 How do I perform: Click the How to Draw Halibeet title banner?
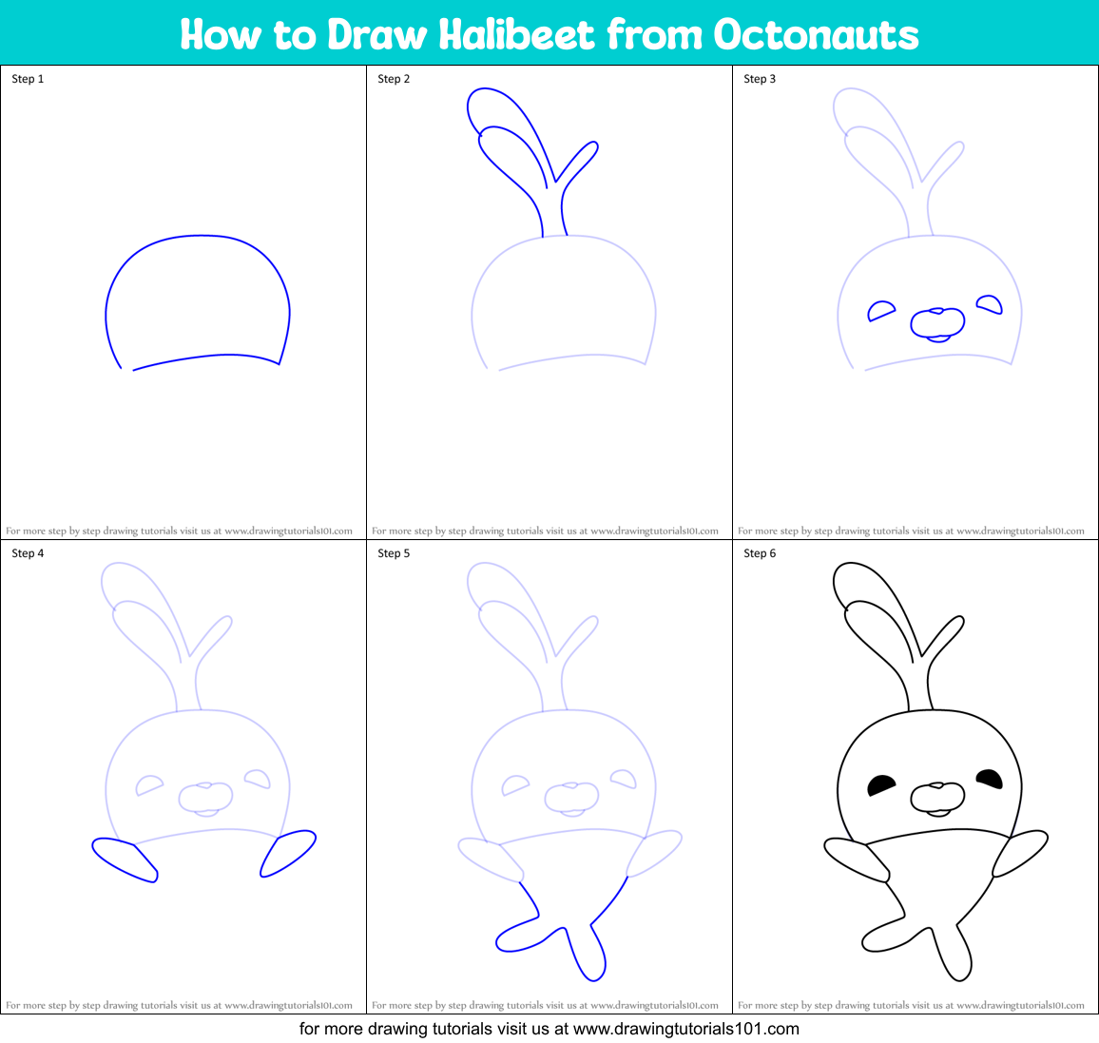[x=549, y=33]
